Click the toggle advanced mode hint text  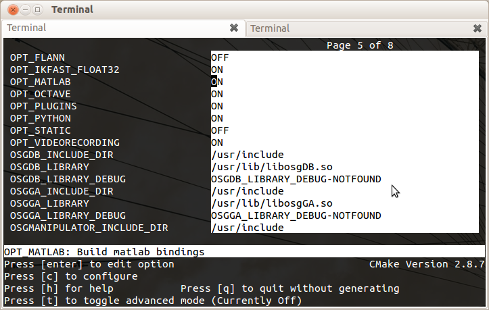[153, 301]
